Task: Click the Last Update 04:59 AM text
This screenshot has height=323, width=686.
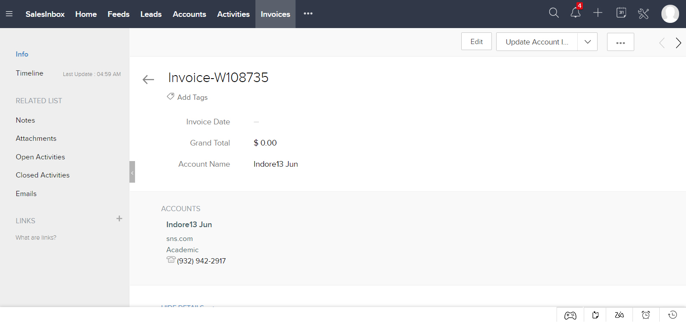Action: click(92, 74)
